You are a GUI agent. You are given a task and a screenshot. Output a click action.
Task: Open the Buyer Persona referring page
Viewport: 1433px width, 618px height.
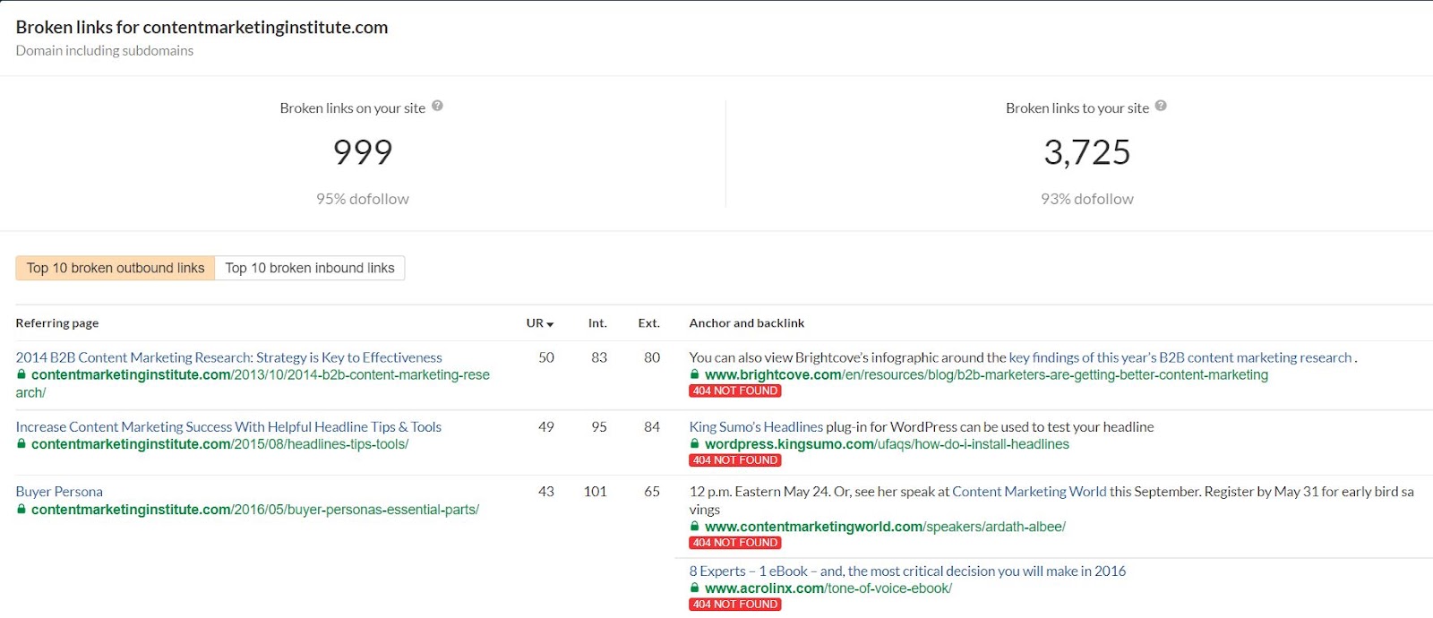pos(59,492)
